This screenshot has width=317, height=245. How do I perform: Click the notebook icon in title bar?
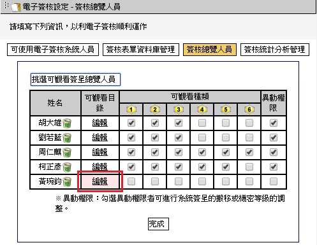click(16, 7)
